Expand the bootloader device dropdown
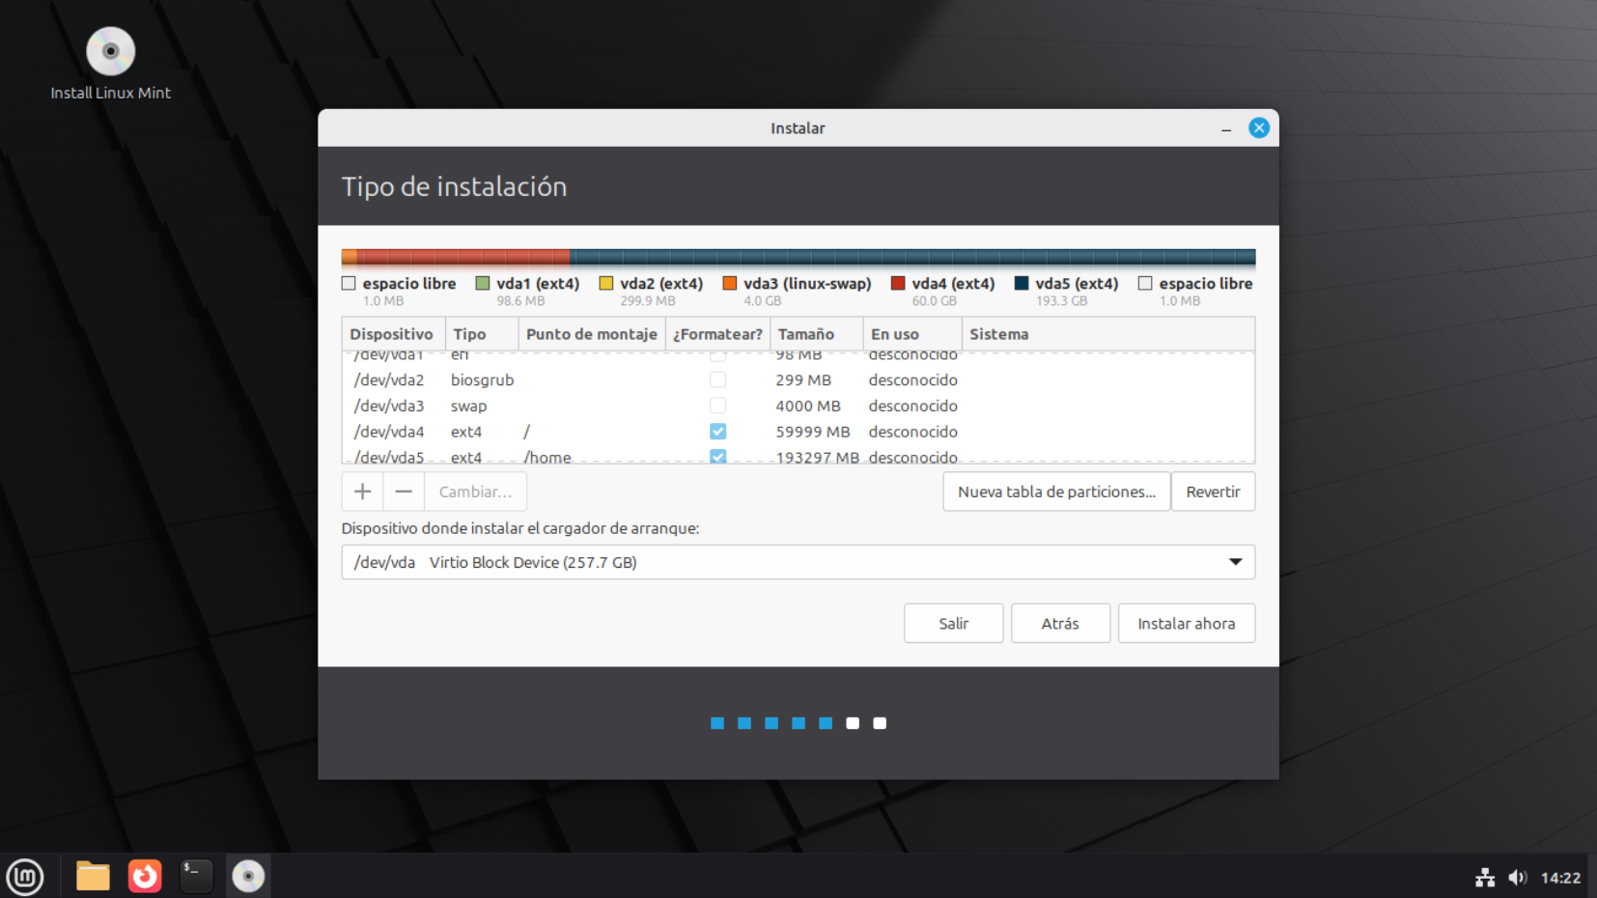The height and width of the screenshot is (898, 1597). point(1235,562)
